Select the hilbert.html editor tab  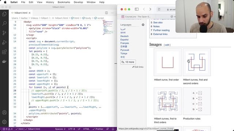click(x=21, y=13)
